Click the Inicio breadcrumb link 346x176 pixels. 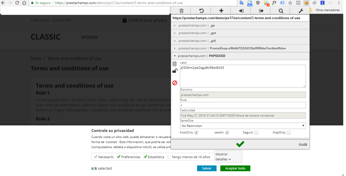(36, 58)
